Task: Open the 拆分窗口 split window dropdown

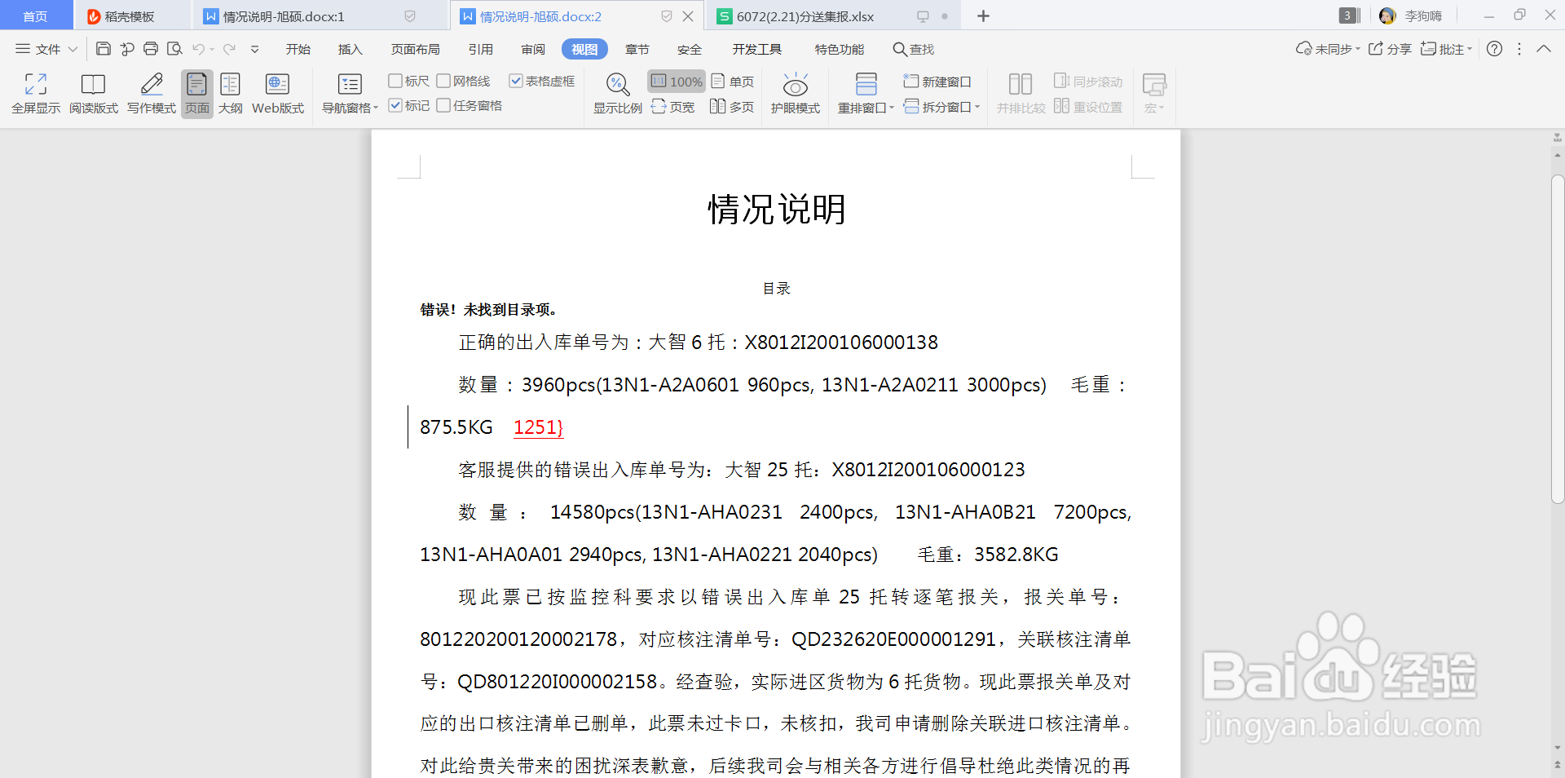Action: 941,106
